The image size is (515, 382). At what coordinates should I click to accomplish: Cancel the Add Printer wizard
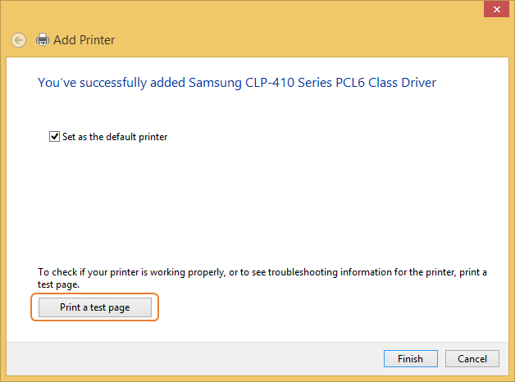pos(472,359)
